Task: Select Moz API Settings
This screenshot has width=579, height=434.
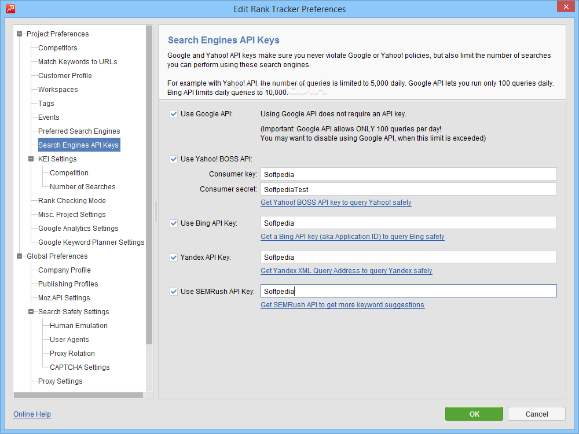Action: (64, 298)
